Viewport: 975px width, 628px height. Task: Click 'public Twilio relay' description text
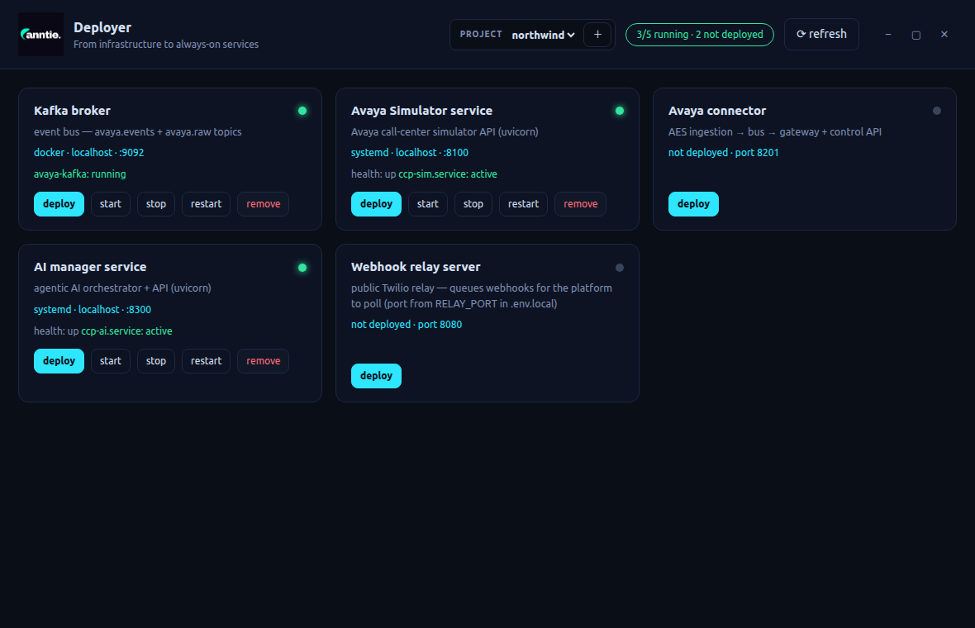481,296
